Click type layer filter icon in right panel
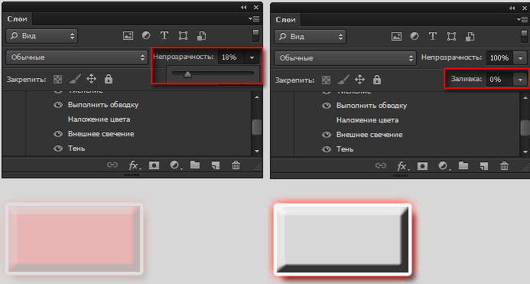This screenshot has height=284, width=530. point(433,36)
